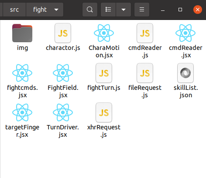
Task: Select the FightField.jsx React icon
Action: point(63,73)
